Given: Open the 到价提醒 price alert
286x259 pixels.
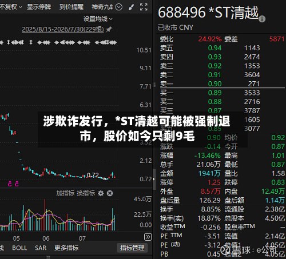Looking at the screenshot, I should click(x=71, y=7).
